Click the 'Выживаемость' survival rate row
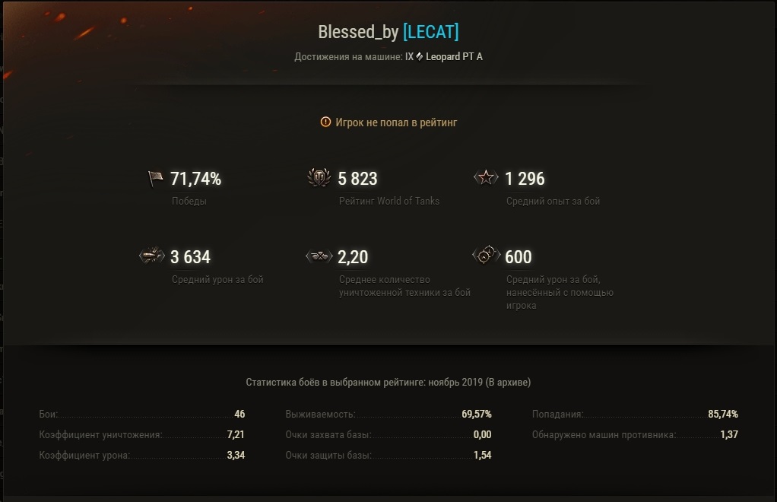 (388, 415)
